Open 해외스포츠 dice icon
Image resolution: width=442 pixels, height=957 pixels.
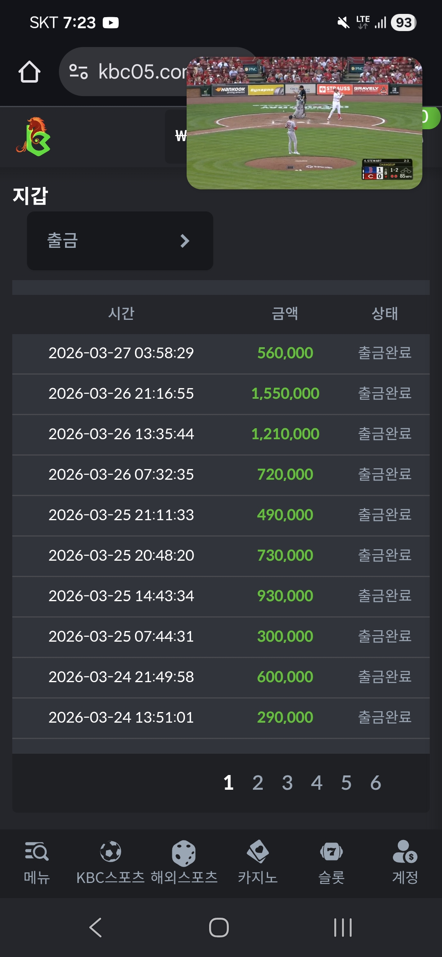coord(184,853)
